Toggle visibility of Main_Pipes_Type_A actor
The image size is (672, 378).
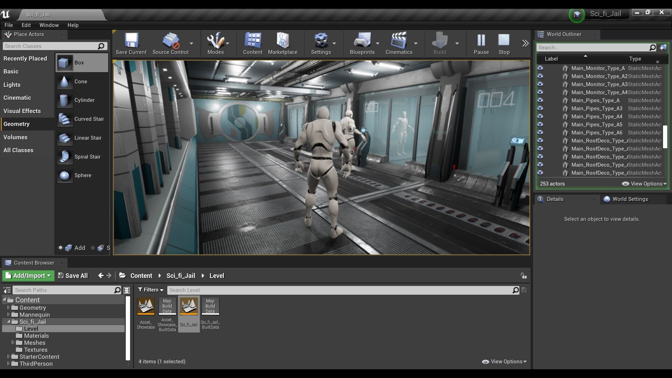pyautogui.click(x=540, y=100)
